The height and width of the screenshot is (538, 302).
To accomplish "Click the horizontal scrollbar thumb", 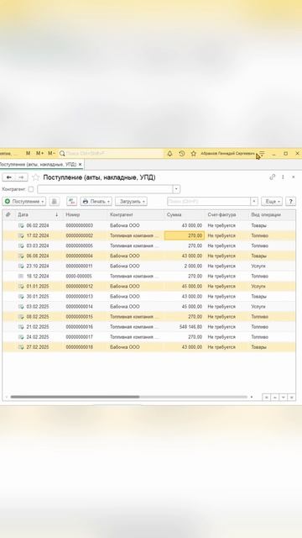I will [x=75, y=397].
